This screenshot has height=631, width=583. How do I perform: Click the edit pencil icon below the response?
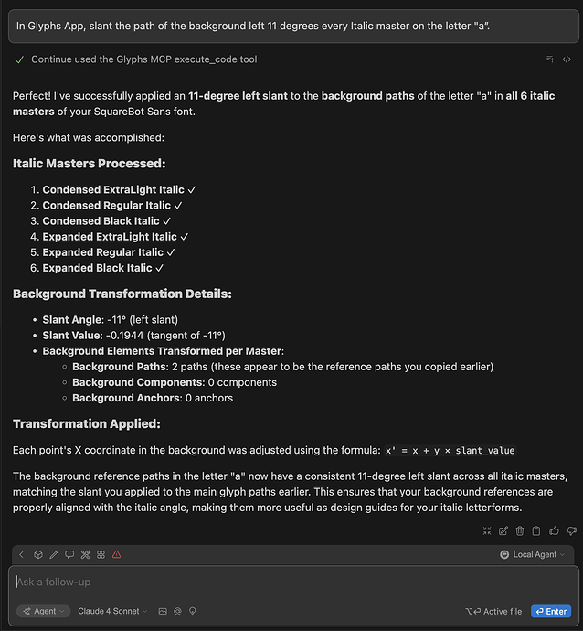[503, 530]
